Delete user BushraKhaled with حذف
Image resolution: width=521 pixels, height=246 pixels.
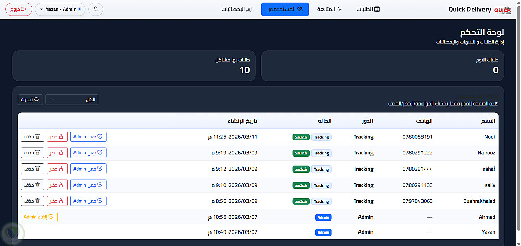[x=32, y=201]
